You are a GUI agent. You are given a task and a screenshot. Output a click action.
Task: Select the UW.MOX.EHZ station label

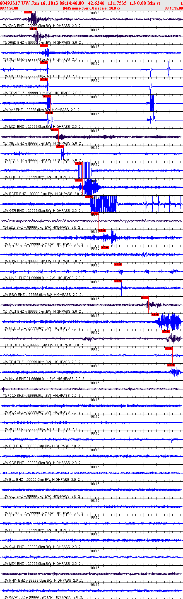click(42, 127)
